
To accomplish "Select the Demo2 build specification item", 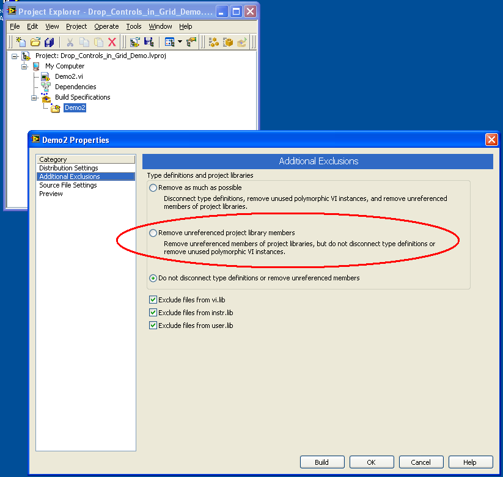I will [75, 107].
